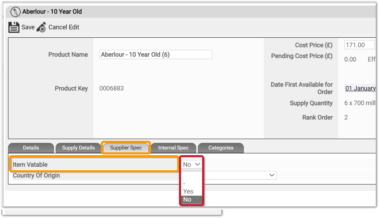Viewport: 379px width, 218px height.
Task: Click the Product Name input field
Action: point(156,54)
